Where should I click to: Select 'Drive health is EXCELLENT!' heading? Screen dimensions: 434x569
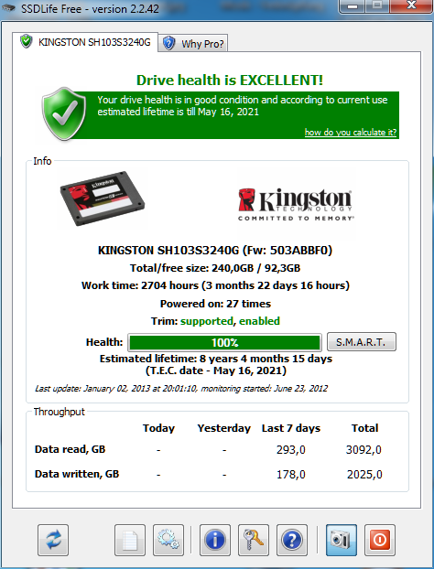coord(230,81)
